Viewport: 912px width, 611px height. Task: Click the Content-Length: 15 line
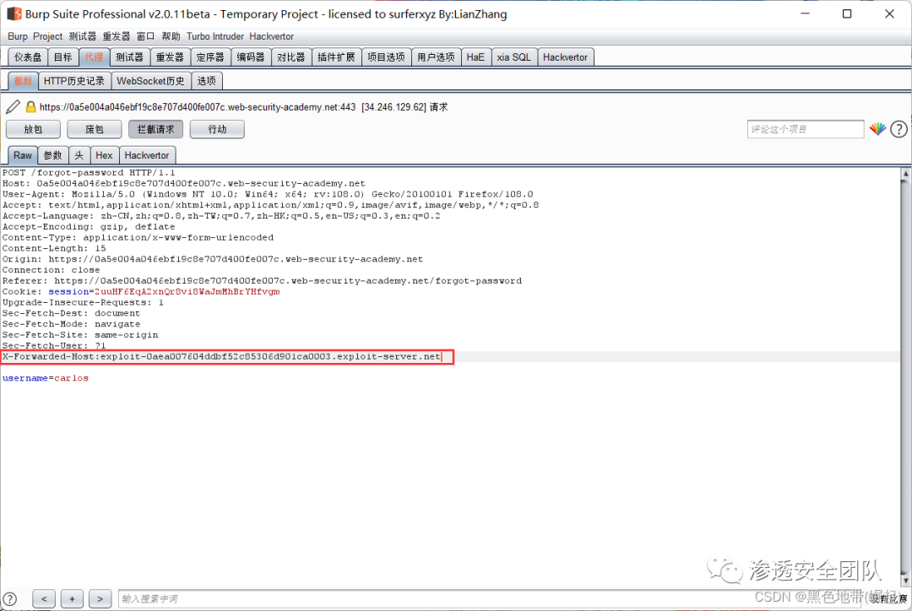54,248
